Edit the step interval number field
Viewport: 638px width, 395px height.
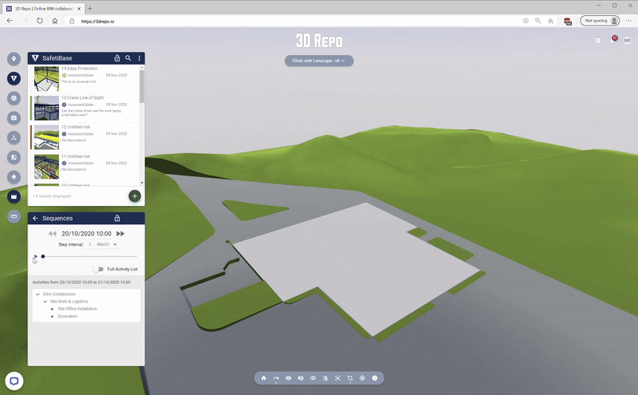(90, 244)
